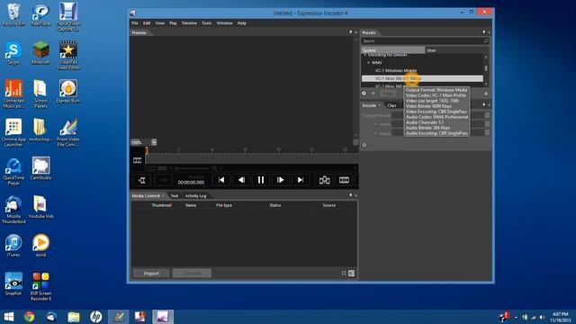Pin the Encode panel

[484, 105]
